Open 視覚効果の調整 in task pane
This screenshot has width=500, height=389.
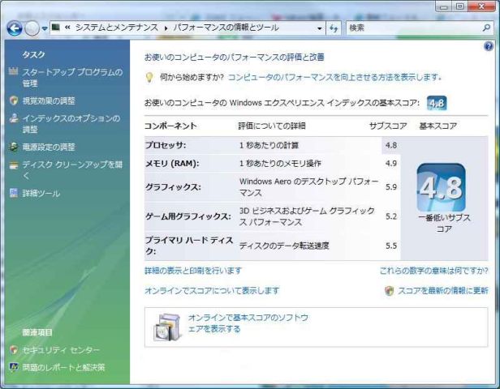(49, 100)
